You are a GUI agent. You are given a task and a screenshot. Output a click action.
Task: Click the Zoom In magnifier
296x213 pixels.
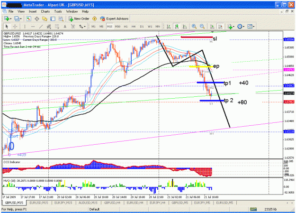coord(194,27)
